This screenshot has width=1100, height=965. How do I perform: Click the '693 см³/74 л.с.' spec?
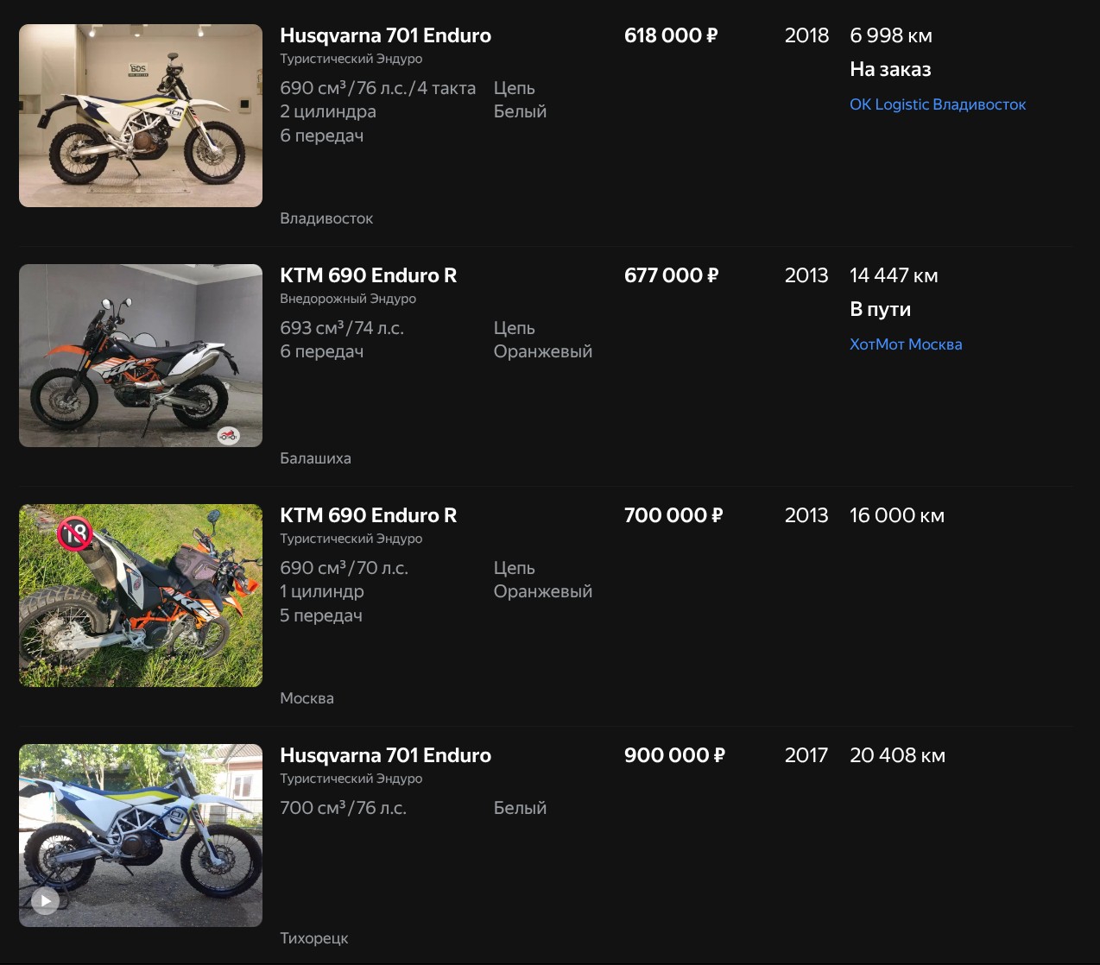(x=342, y=328)
